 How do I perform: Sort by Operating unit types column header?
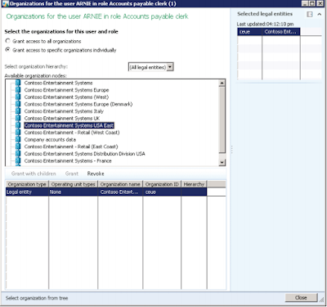74,184
